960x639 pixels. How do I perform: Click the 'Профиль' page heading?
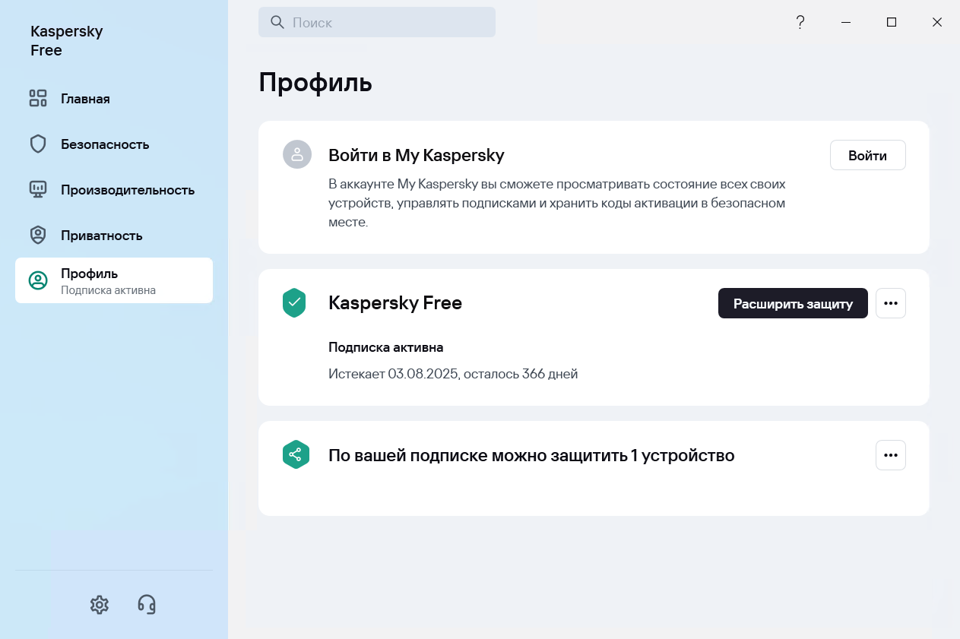pyautogui.click(x=315, y=82)
